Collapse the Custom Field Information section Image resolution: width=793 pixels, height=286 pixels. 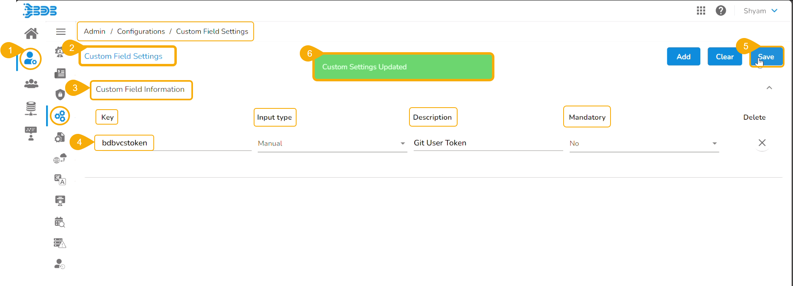(x=769, y=88)
